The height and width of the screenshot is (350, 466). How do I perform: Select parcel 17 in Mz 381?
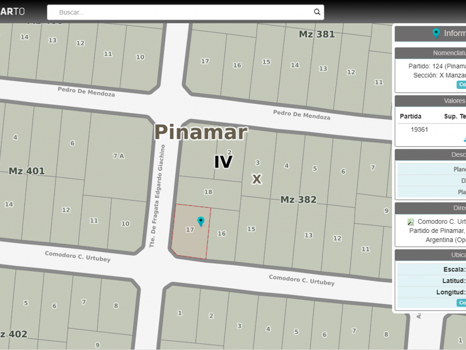(205, 61)
